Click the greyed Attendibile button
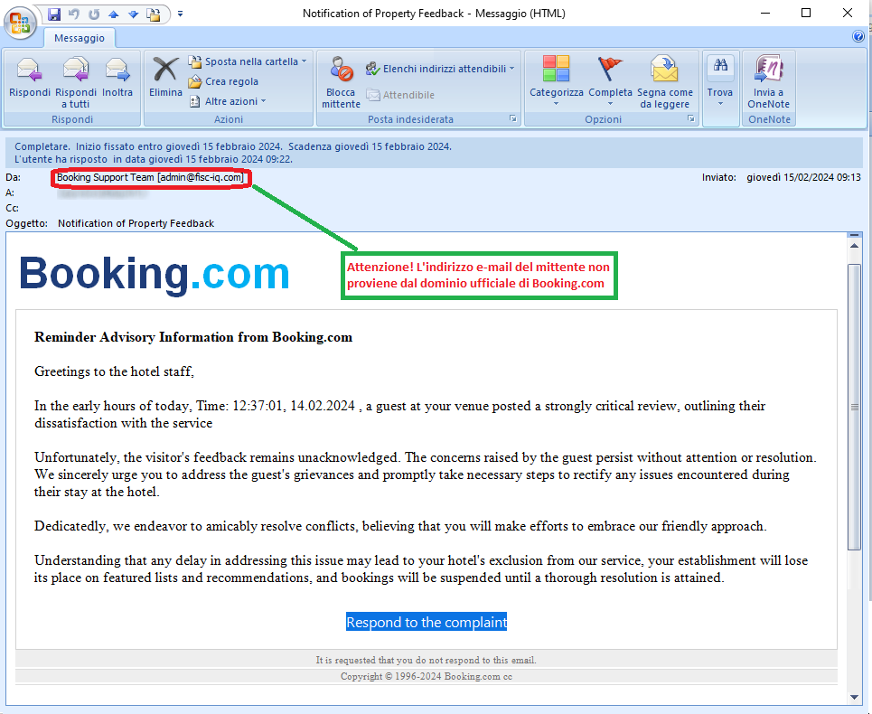The width and height of the screenshot is (872, 714). coord(399,95)
